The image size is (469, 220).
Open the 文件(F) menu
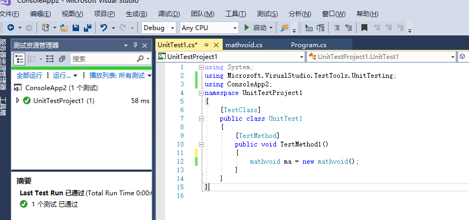point(9,14)
